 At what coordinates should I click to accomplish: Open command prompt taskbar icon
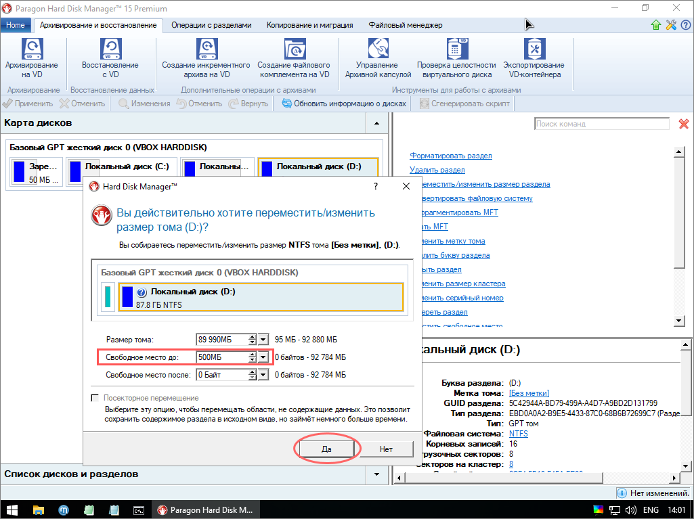coord(139,510)
